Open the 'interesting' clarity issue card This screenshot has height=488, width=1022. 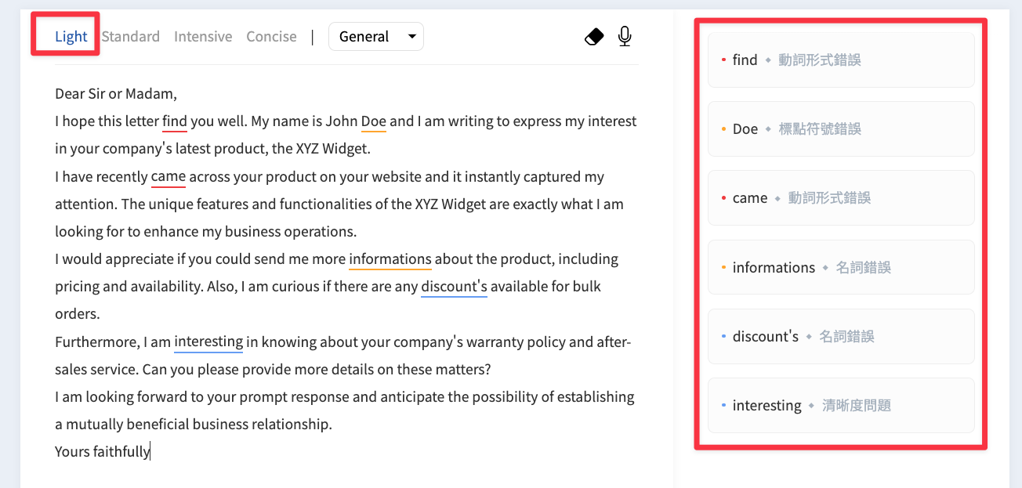coord(841,405)
